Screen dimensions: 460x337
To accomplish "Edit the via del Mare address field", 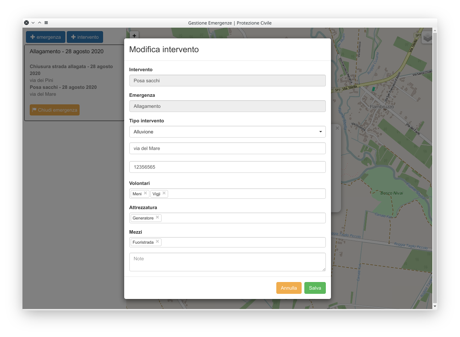I will [227, 148].
